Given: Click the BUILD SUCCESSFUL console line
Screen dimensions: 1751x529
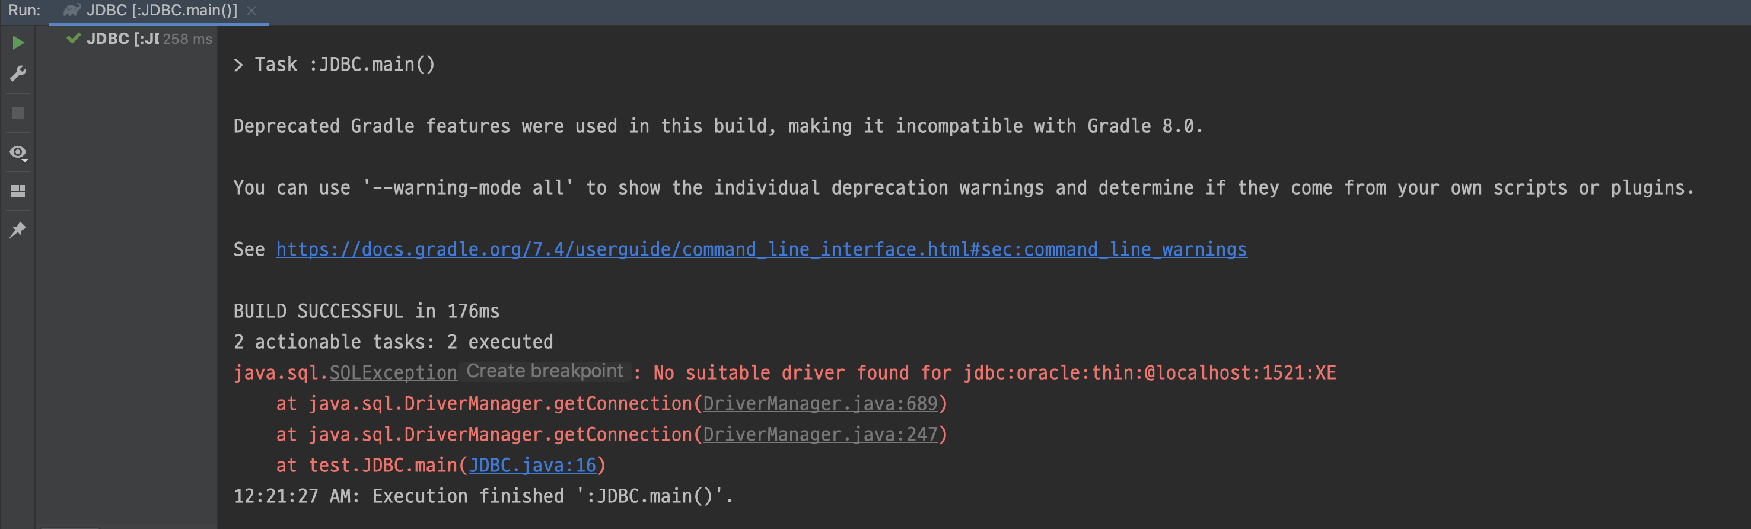Looking at the screenshot, I should coord(367,311).
